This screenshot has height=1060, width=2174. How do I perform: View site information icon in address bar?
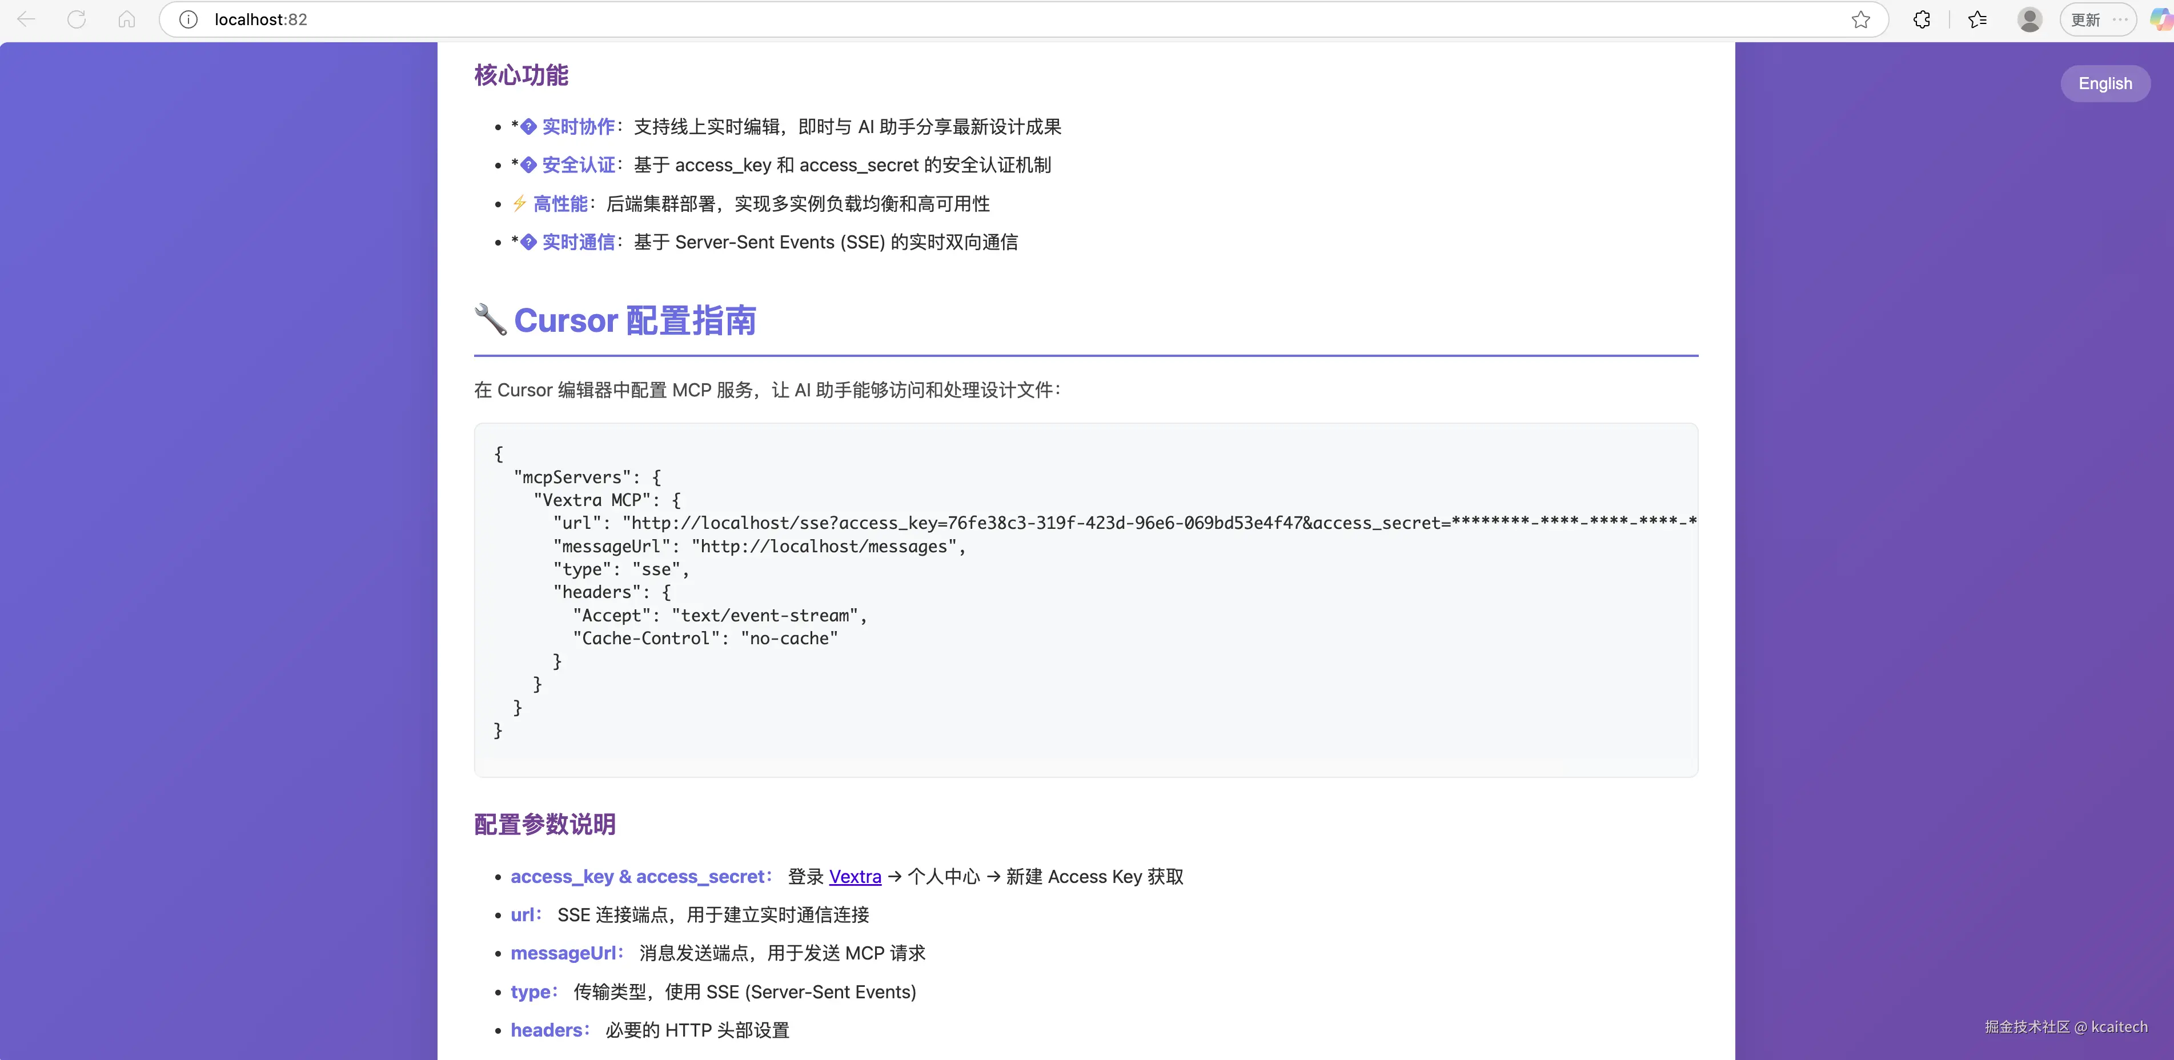pyautogui.click(x=188, y=19)
